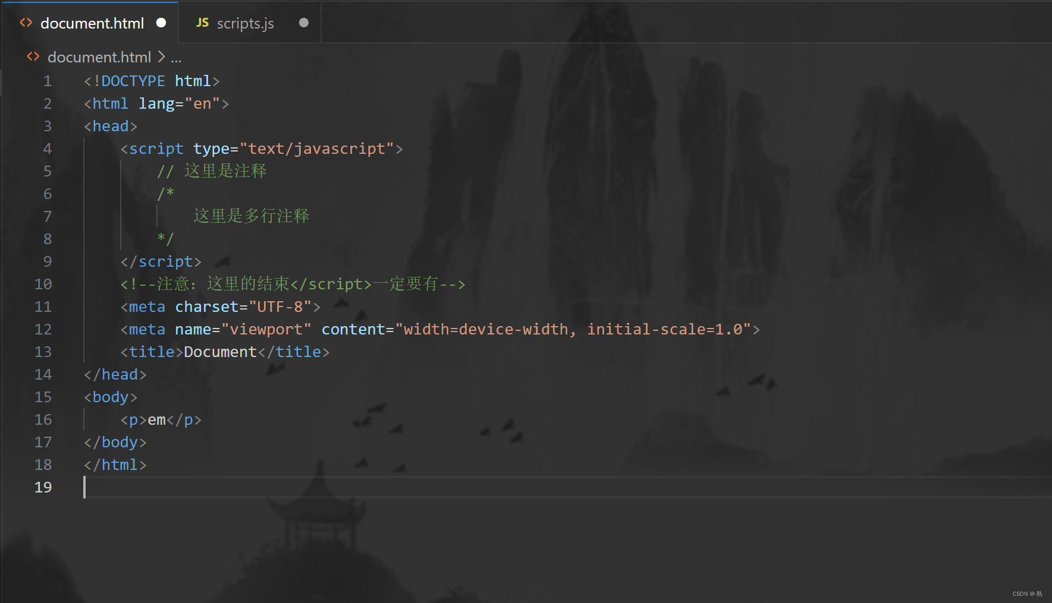Click the HTML comment on line 10

coord(293,284)
